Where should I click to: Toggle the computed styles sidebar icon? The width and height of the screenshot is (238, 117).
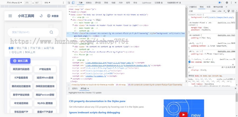(233, 11)
